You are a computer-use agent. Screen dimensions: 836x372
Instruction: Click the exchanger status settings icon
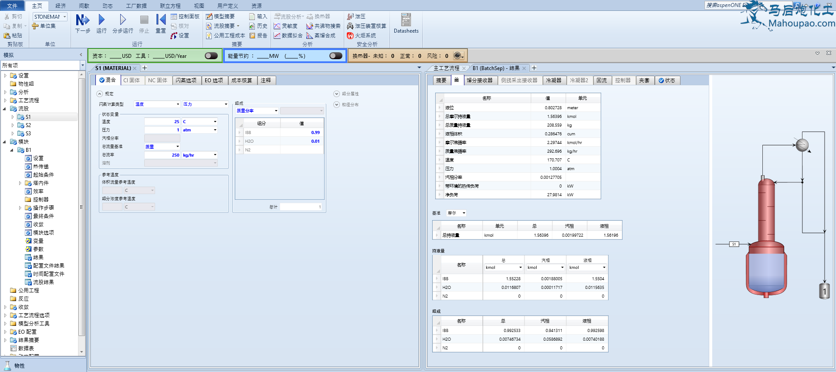[459, 56]
